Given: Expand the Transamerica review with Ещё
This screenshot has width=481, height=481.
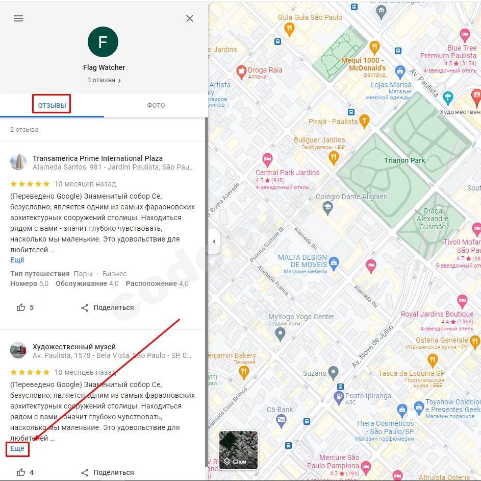Looking at the screenshot, I should 17,260.
